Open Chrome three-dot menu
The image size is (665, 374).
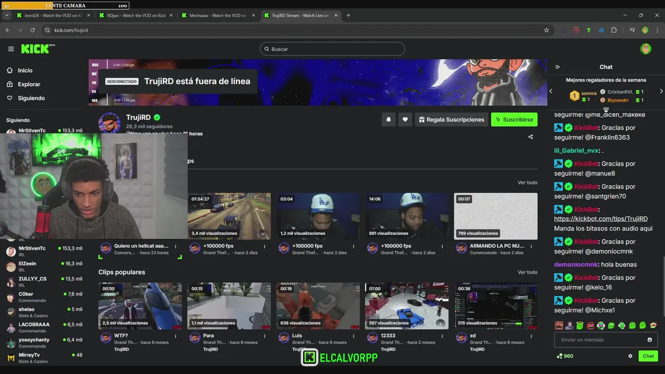pos(657,30)
